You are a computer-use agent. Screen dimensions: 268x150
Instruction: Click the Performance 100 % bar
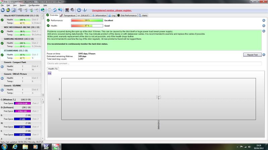87,20
